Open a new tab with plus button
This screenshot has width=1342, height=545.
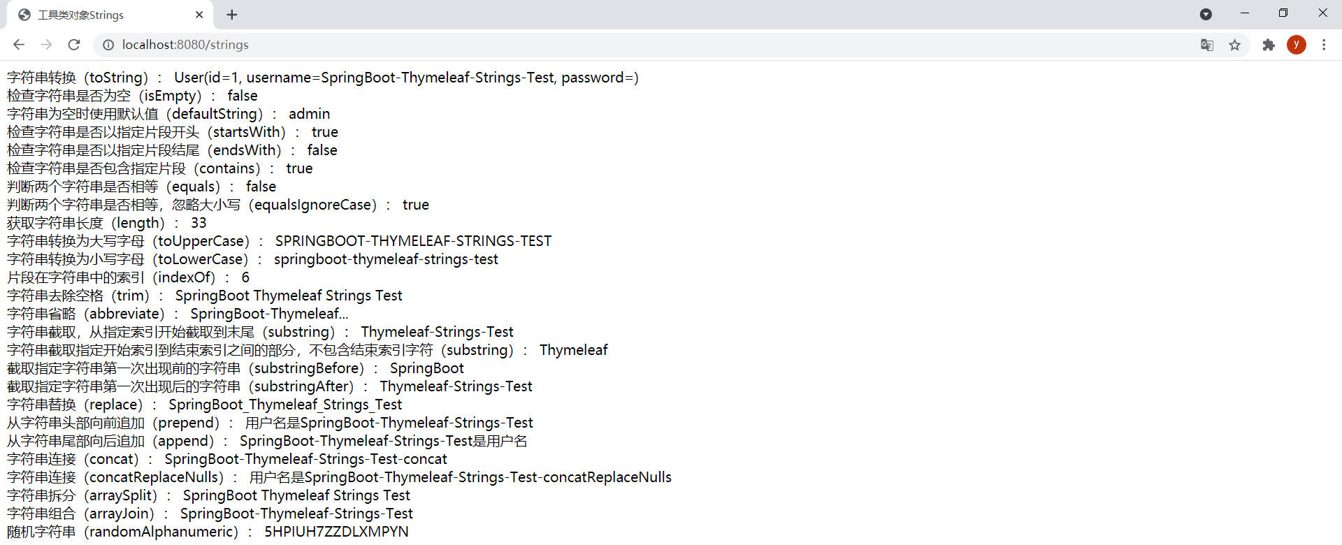pyautogui.click(x=232, y=15)
